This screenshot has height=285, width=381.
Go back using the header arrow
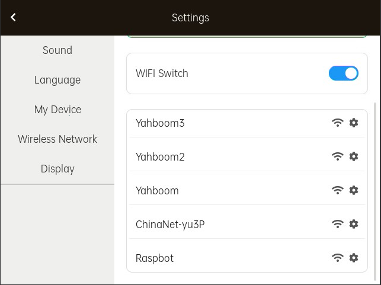click(13, 17)
